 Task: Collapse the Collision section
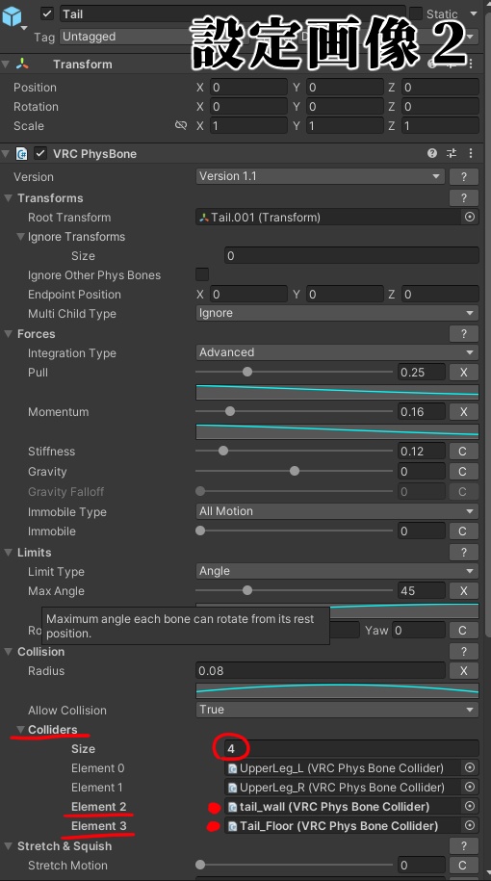click(x=9, y=652)
